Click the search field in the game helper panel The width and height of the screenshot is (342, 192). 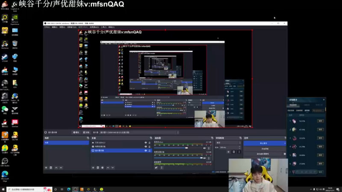[318, 111]
